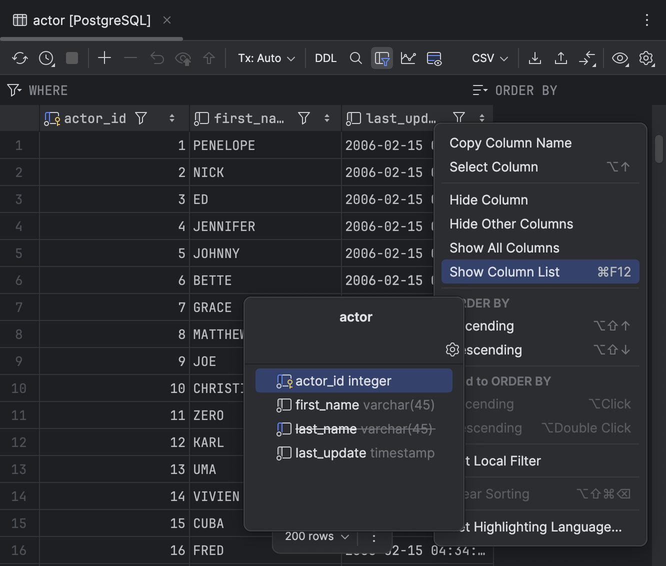Viewport: 666px width, 566px height.
Task: Open the chart view icon
Action: (408, 58)
